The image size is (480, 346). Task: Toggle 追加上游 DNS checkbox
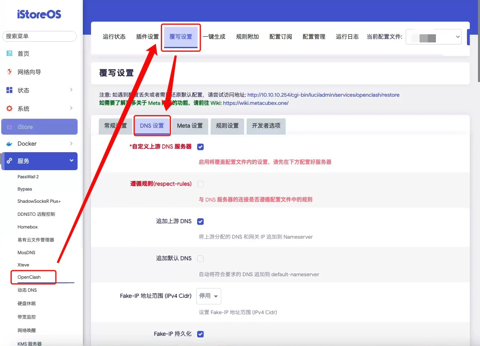[200, 222]
